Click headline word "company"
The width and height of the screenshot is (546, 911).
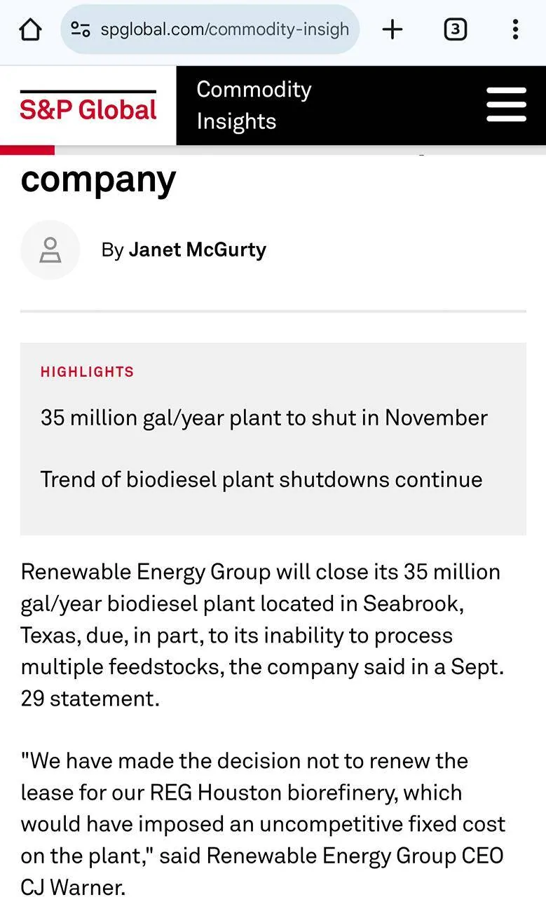pos(98,179)
